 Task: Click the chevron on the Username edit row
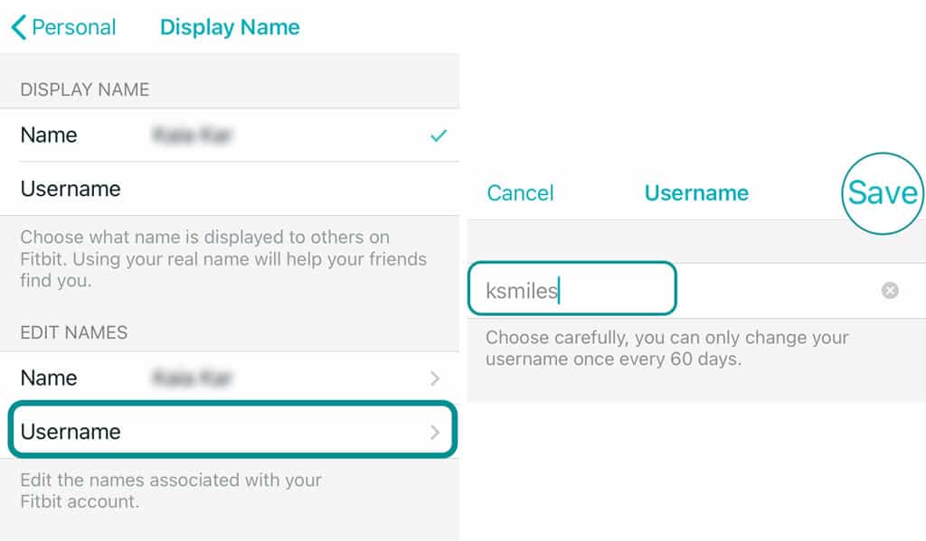click(x=435, y=432)
